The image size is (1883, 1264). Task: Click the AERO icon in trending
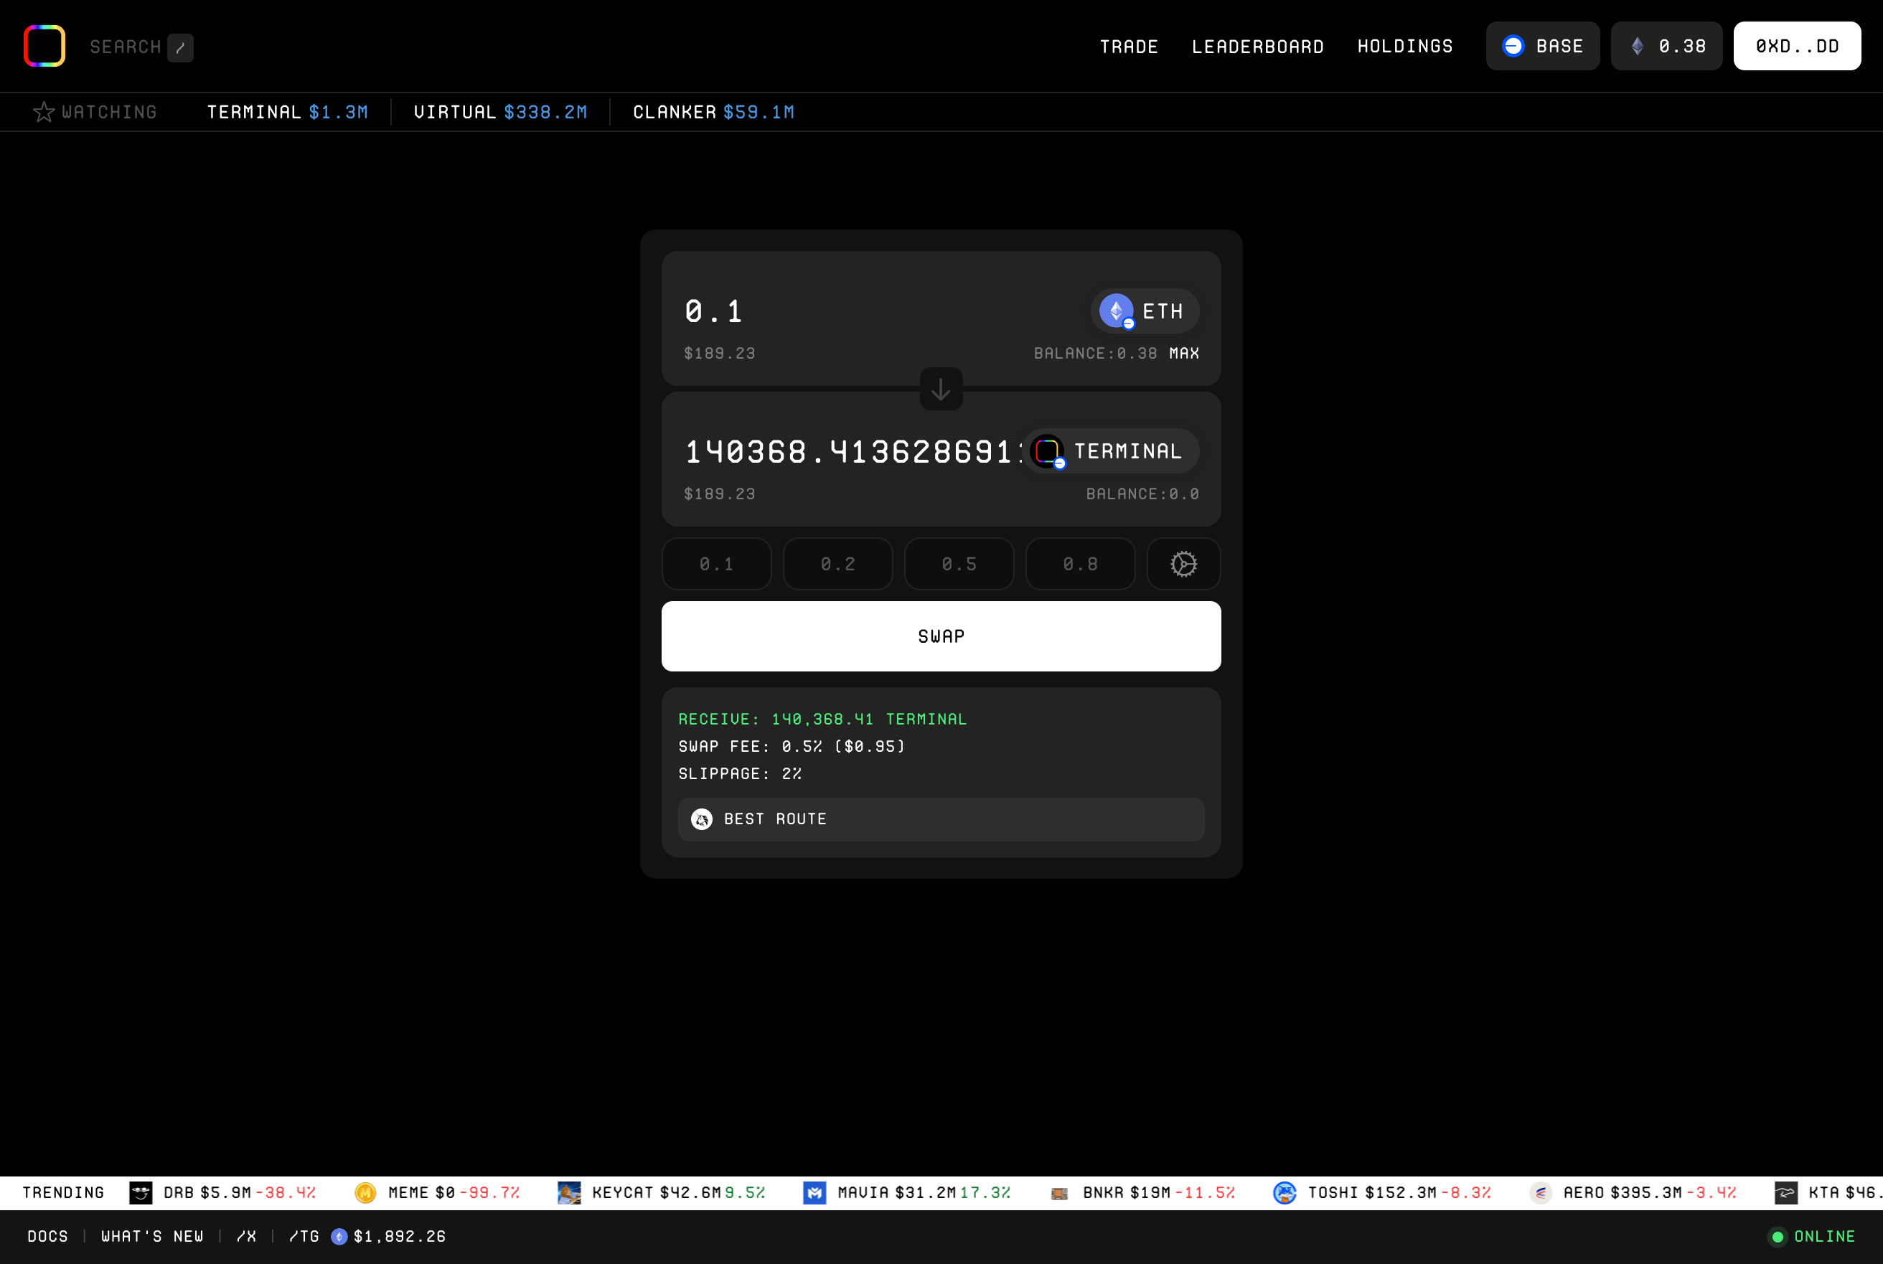1541,1193
